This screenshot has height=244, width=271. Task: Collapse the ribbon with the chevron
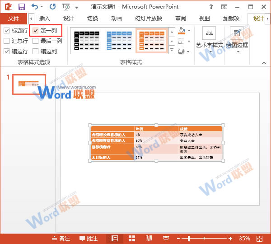(x=264, y=63)
